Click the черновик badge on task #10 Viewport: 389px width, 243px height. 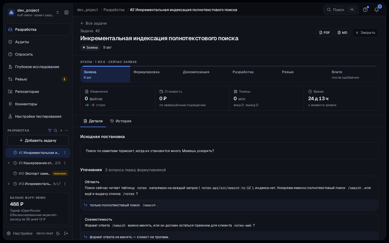click(x=60, y=174)
